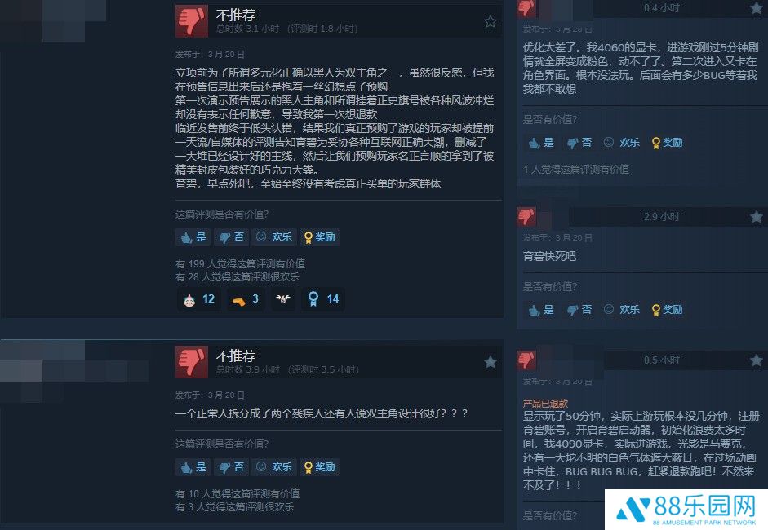
Task: Click the star on the 0.5 小时 review header
Action: tap(756, 360)
